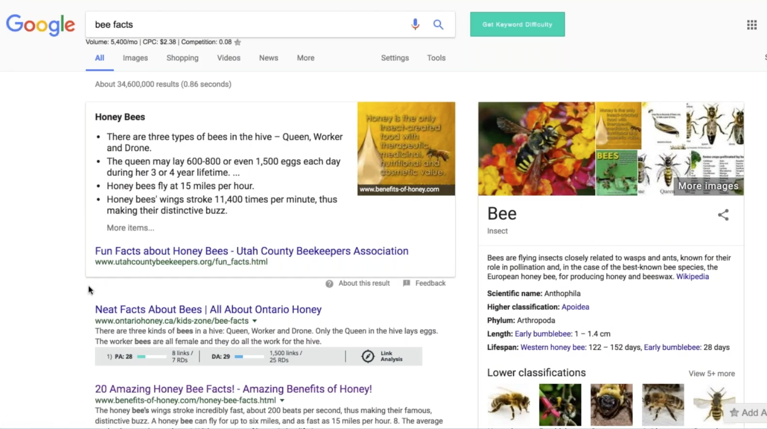Click the Scientific name: Anthophila row
The image size is (767, 429).
pyautogui.click(x=534, y=293)
